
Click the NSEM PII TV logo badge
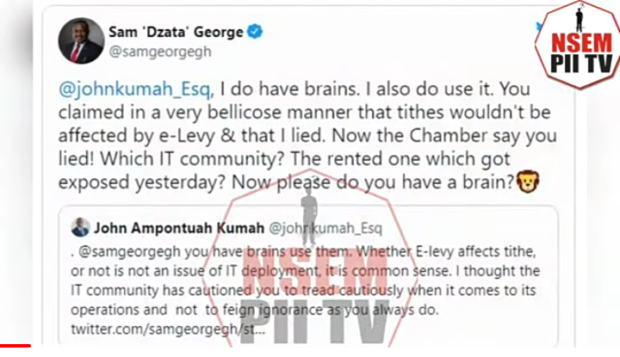pyautogui.click(x=578, y=45)
